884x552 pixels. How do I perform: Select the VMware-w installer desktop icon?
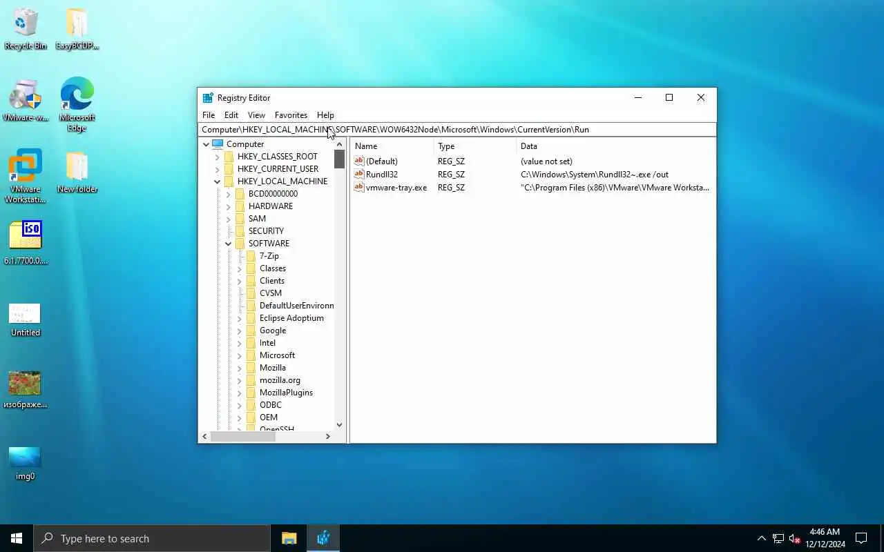[x=26, y=100]
